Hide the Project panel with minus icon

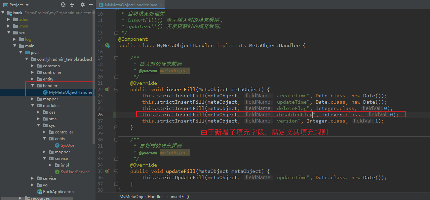(91, 5)
